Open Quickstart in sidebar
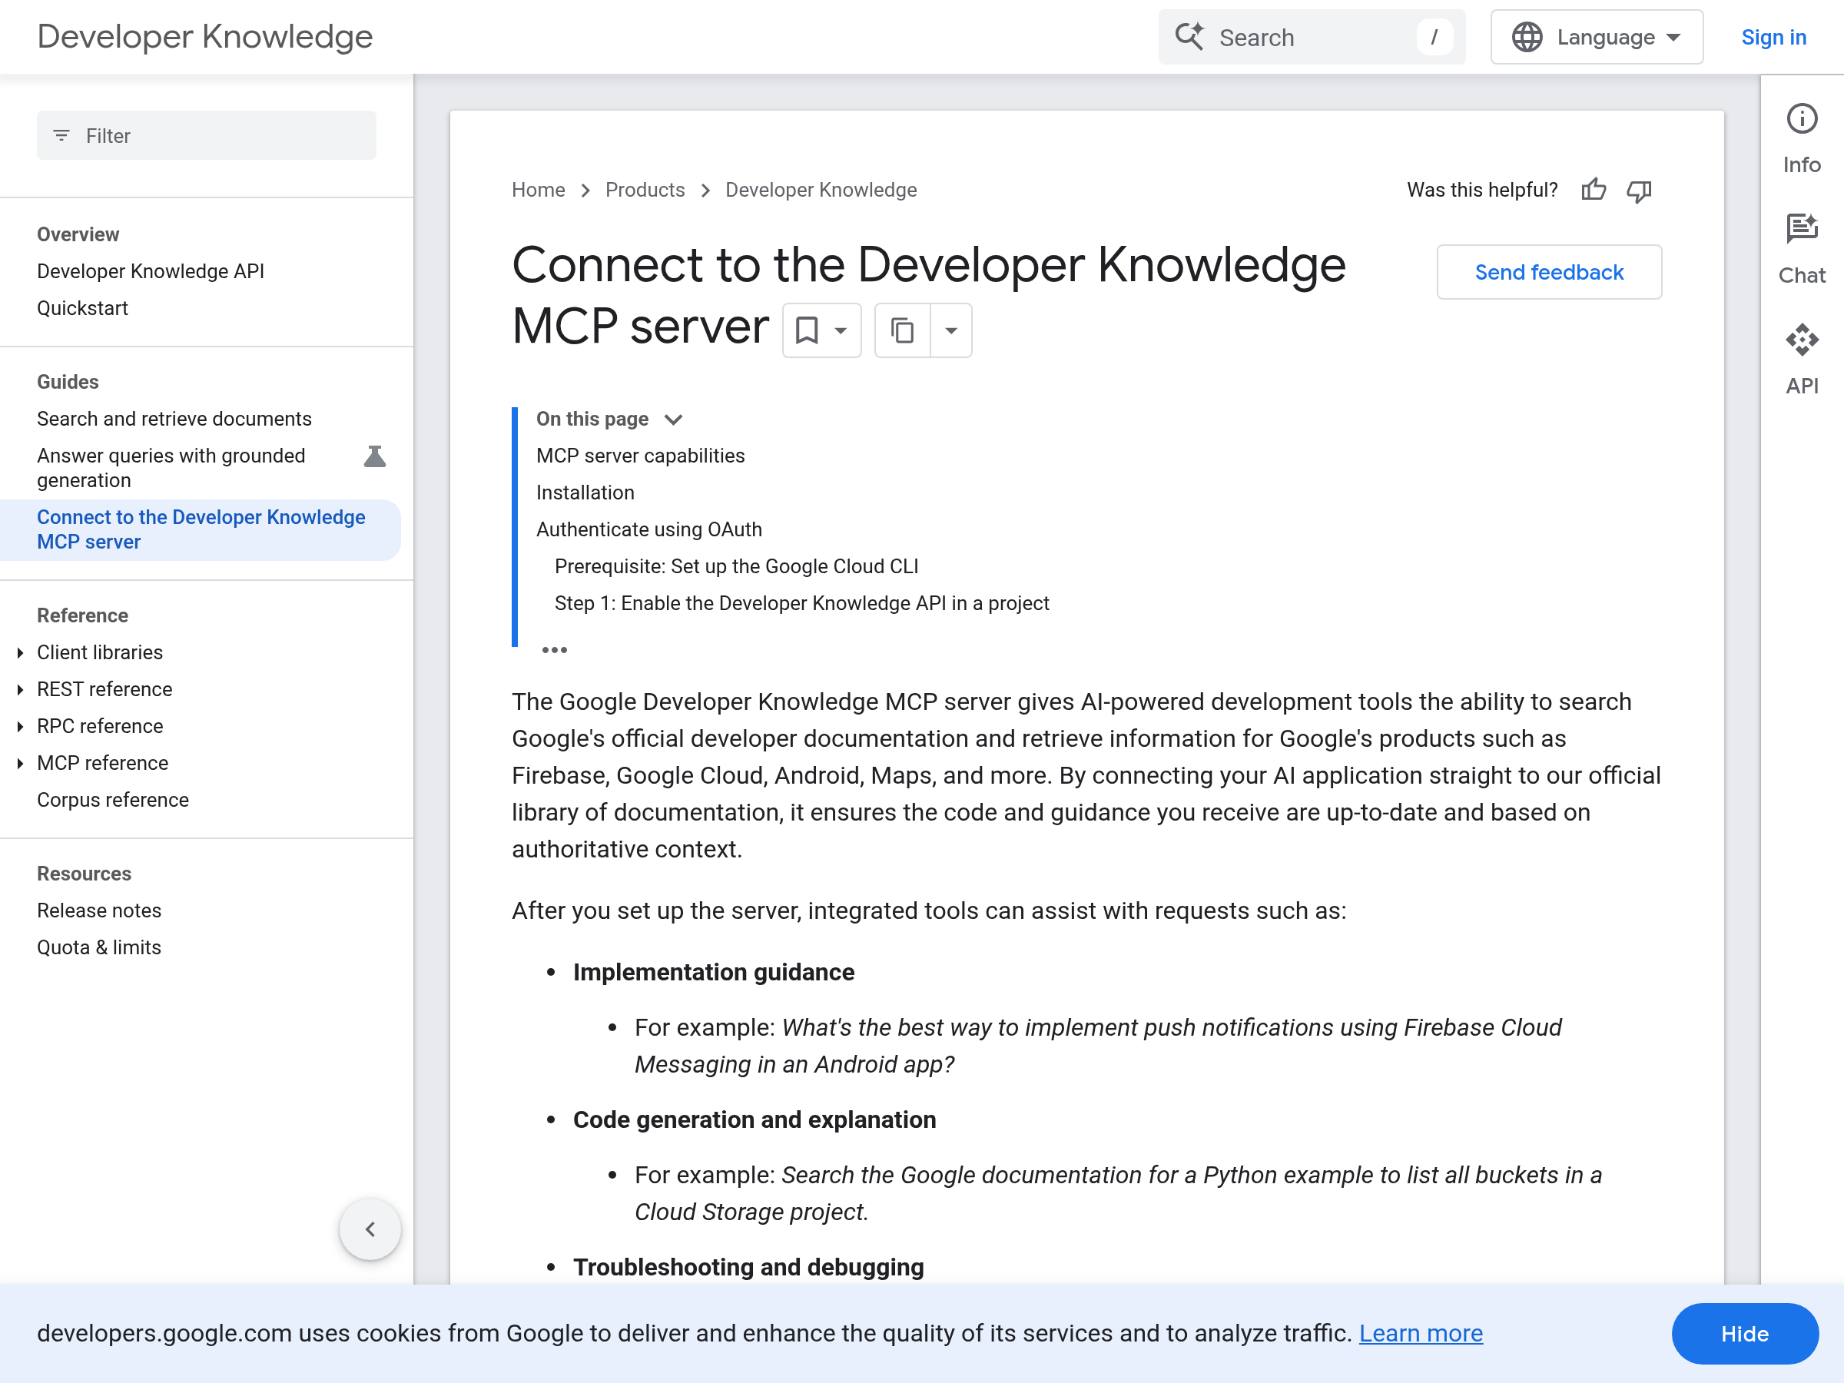This screenshot has width=1844, height=1383. coord(82,307)
